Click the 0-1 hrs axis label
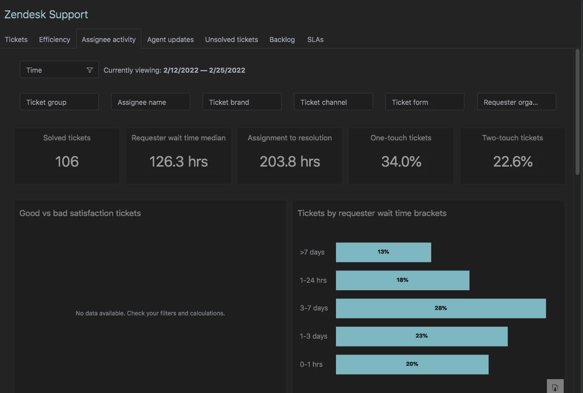This screenshot has height=393, width=583. pos(311,364)
